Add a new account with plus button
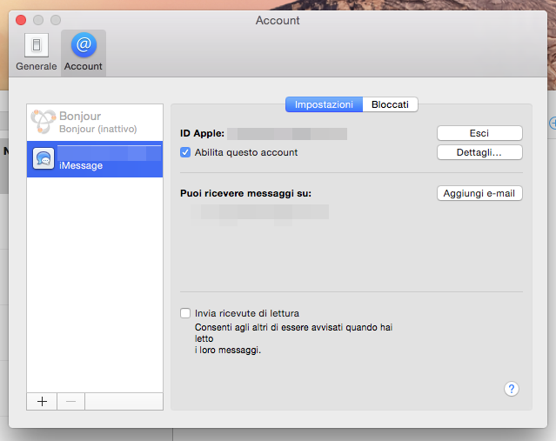556x441 pixels. point(42,401)
